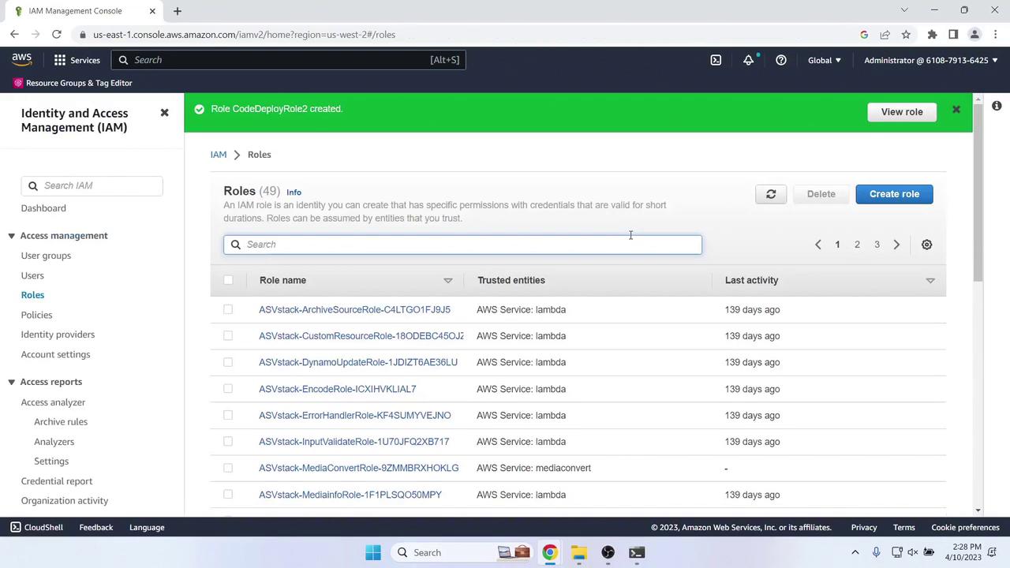Refresh the roles list
Screen dimensions: 1010x568
[x=771, y=194]
